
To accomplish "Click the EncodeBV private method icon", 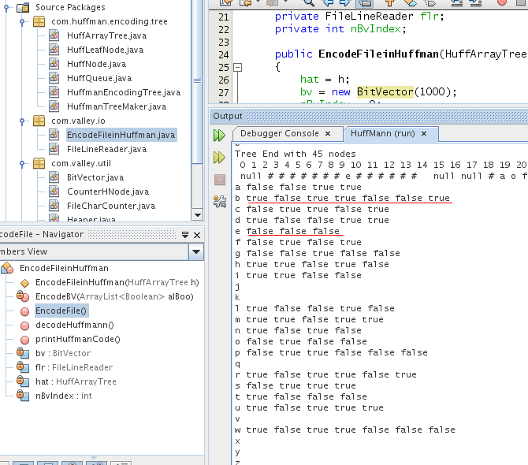I will click(x=23, y=296).
